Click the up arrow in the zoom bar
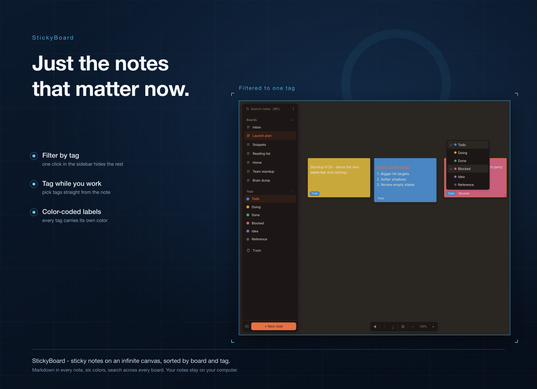This screenshot has width=537, height=389. coord(385,327)
